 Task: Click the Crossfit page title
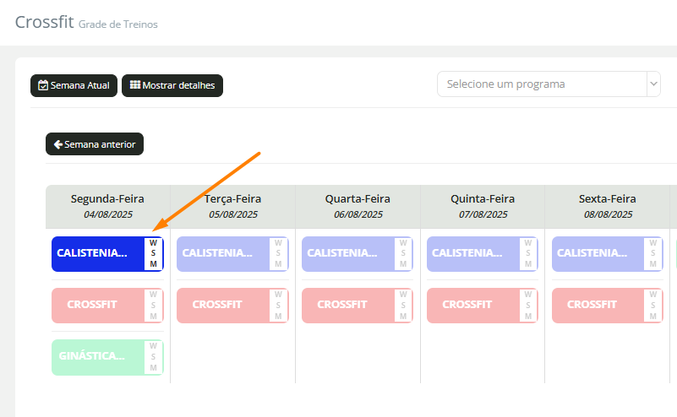(x=45, y=22)
